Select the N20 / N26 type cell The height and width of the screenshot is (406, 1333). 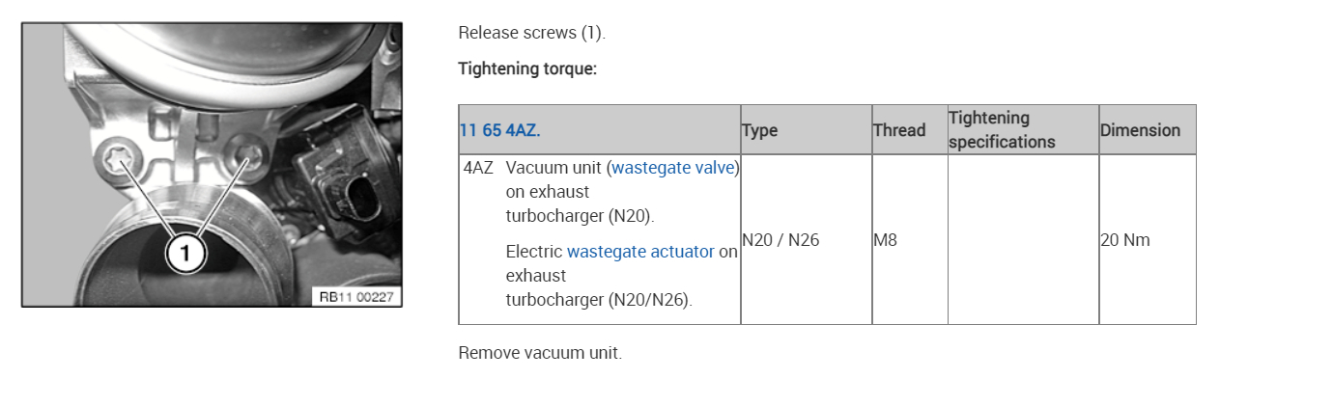[780, 240]
